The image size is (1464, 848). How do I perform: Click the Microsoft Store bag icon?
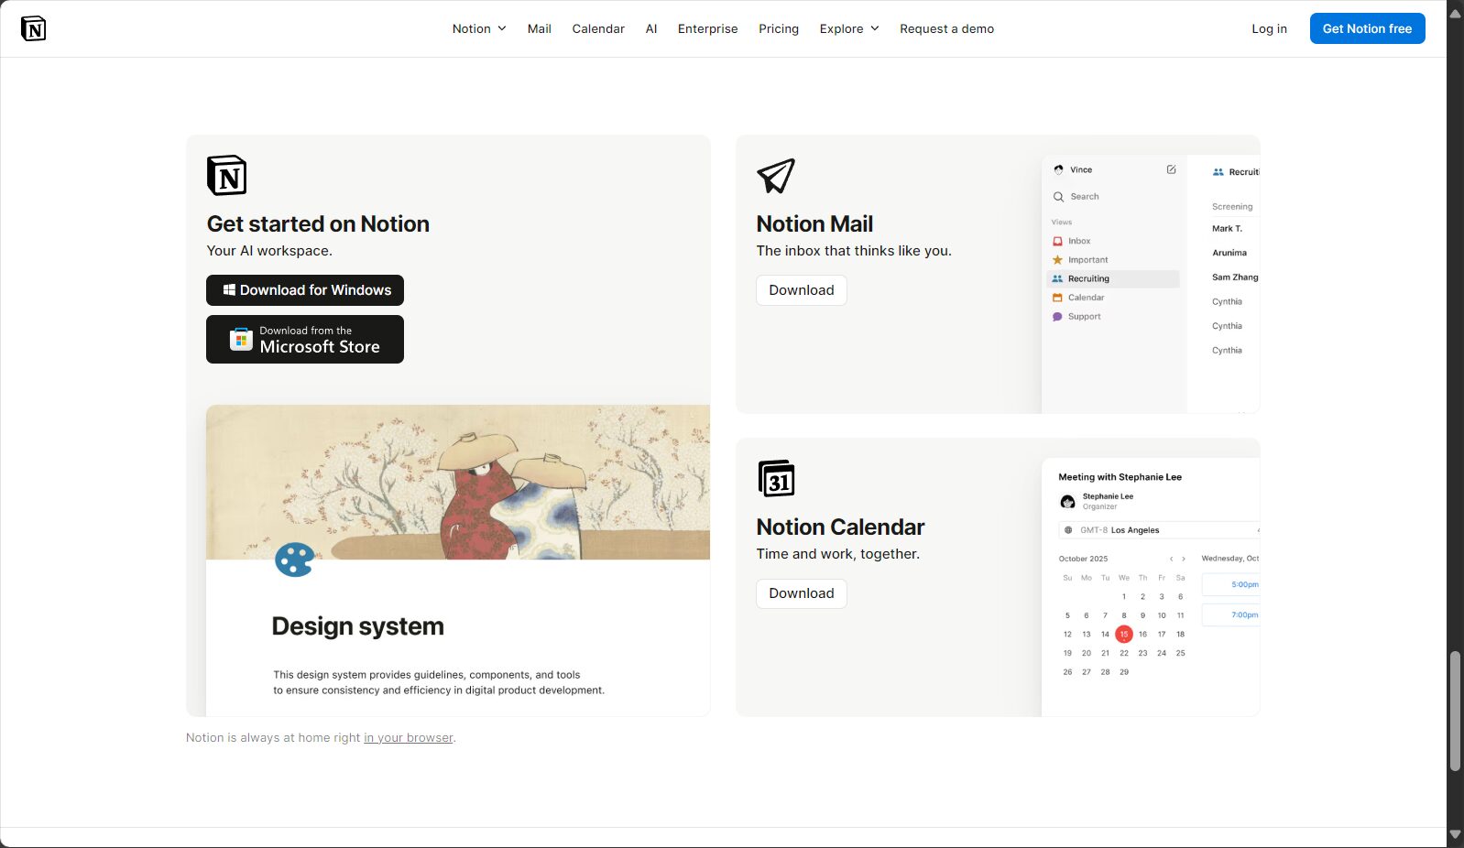coord(241,339)
